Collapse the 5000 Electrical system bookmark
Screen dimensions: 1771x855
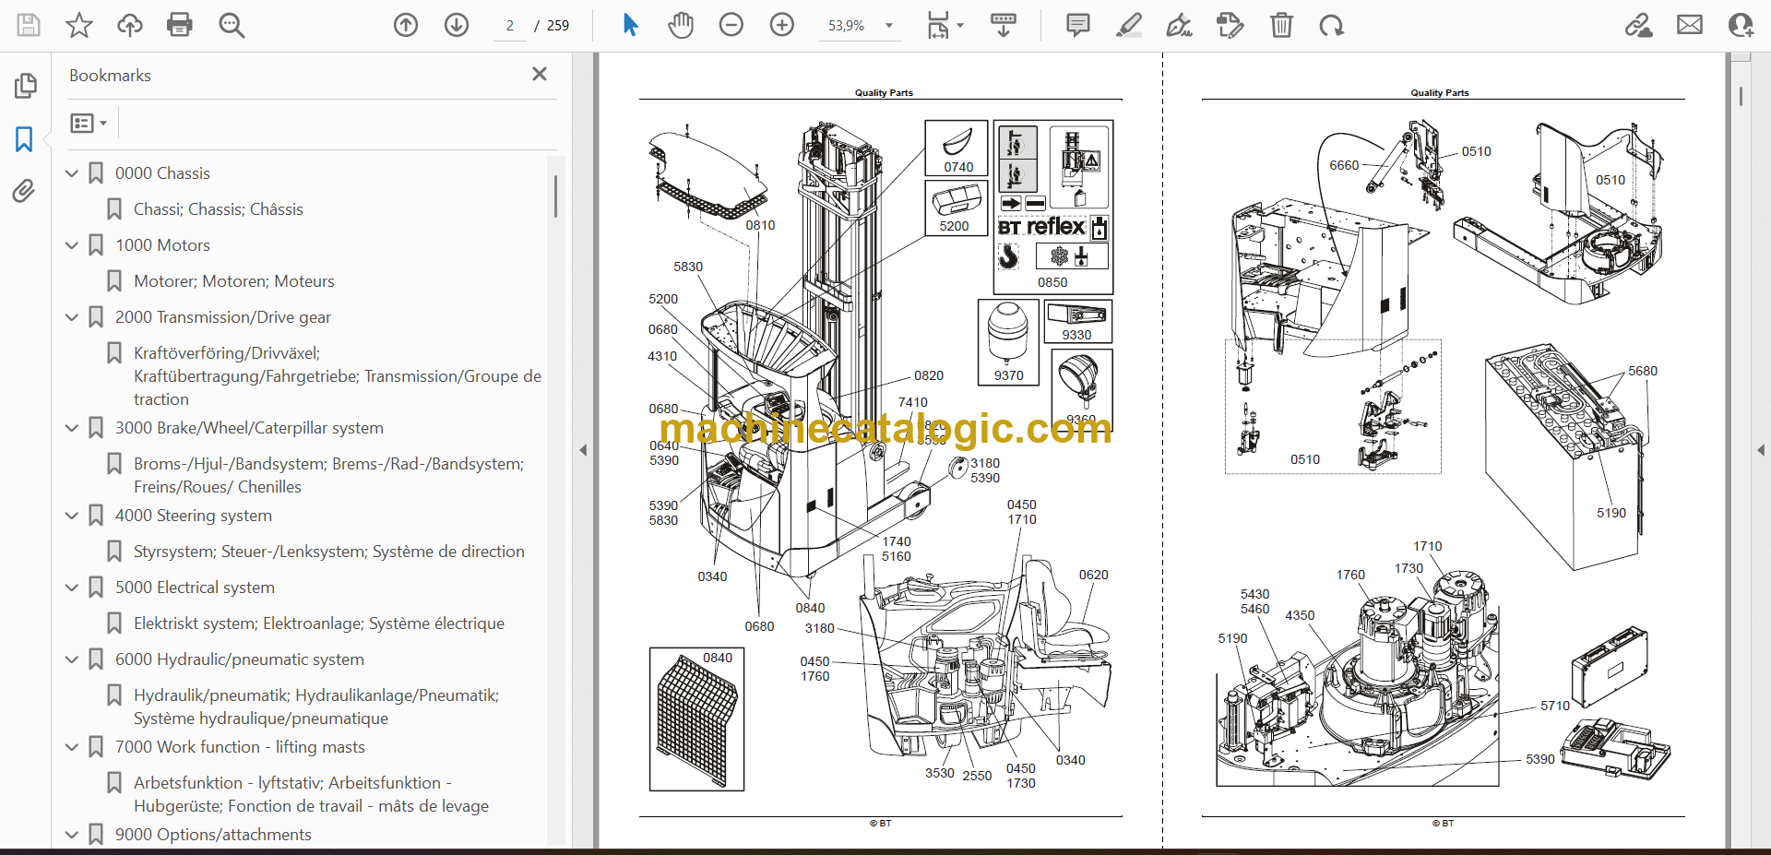click(x=72, y=587)
